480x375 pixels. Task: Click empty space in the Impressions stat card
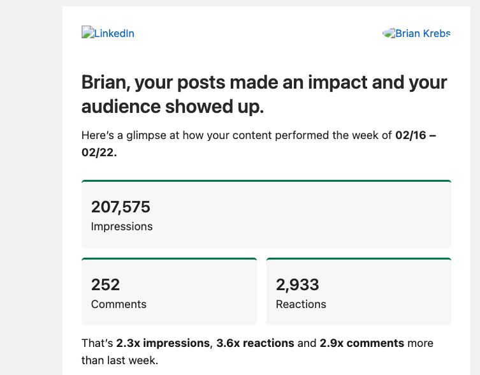(319, 217)
